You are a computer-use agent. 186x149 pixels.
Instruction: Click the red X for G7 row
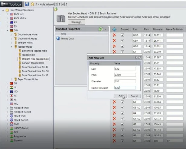coord(114,141)
